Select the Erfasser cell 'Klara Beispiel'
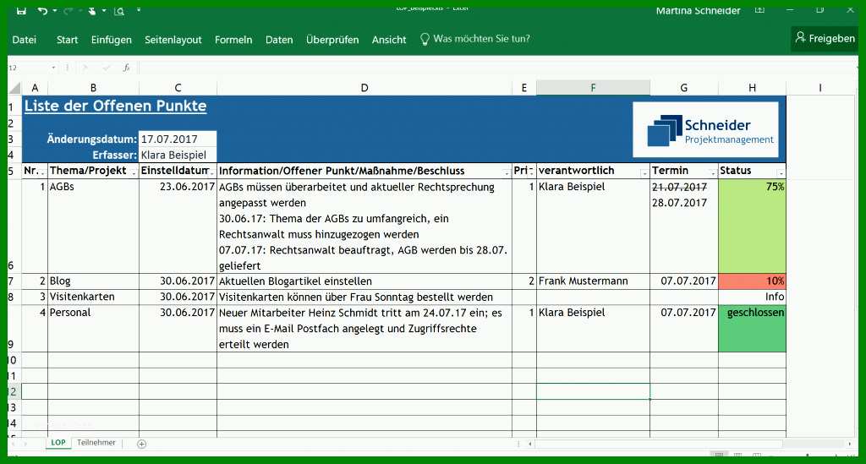The image size is (866, 464). click(x=178, y=155)
